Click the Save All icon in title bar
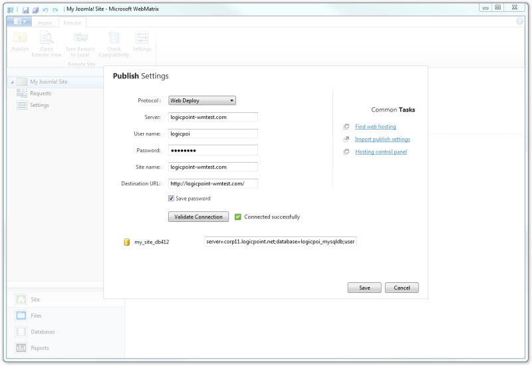 (x=35, y=10)
